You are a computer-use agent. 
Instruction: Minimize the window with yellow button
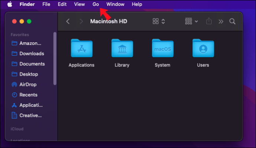(x=22, y=22)
